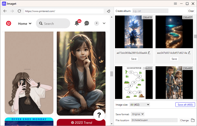Expand the Pinterest accounts chevron

tap(104, 23)
